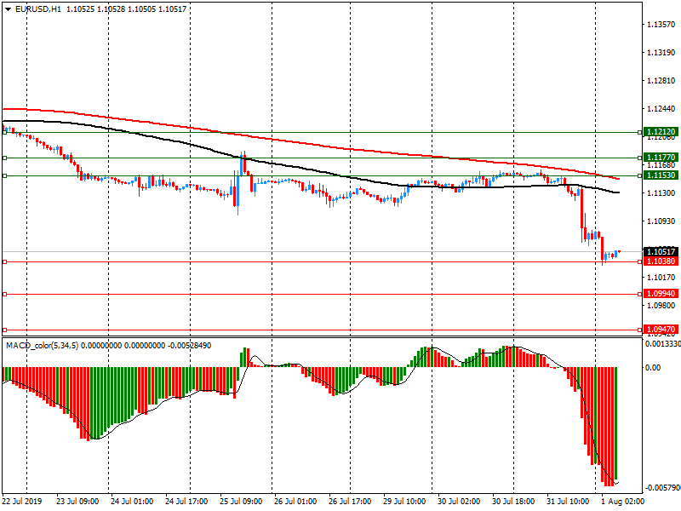Click the 30 Jul 18:00 time label

[513, 502]
